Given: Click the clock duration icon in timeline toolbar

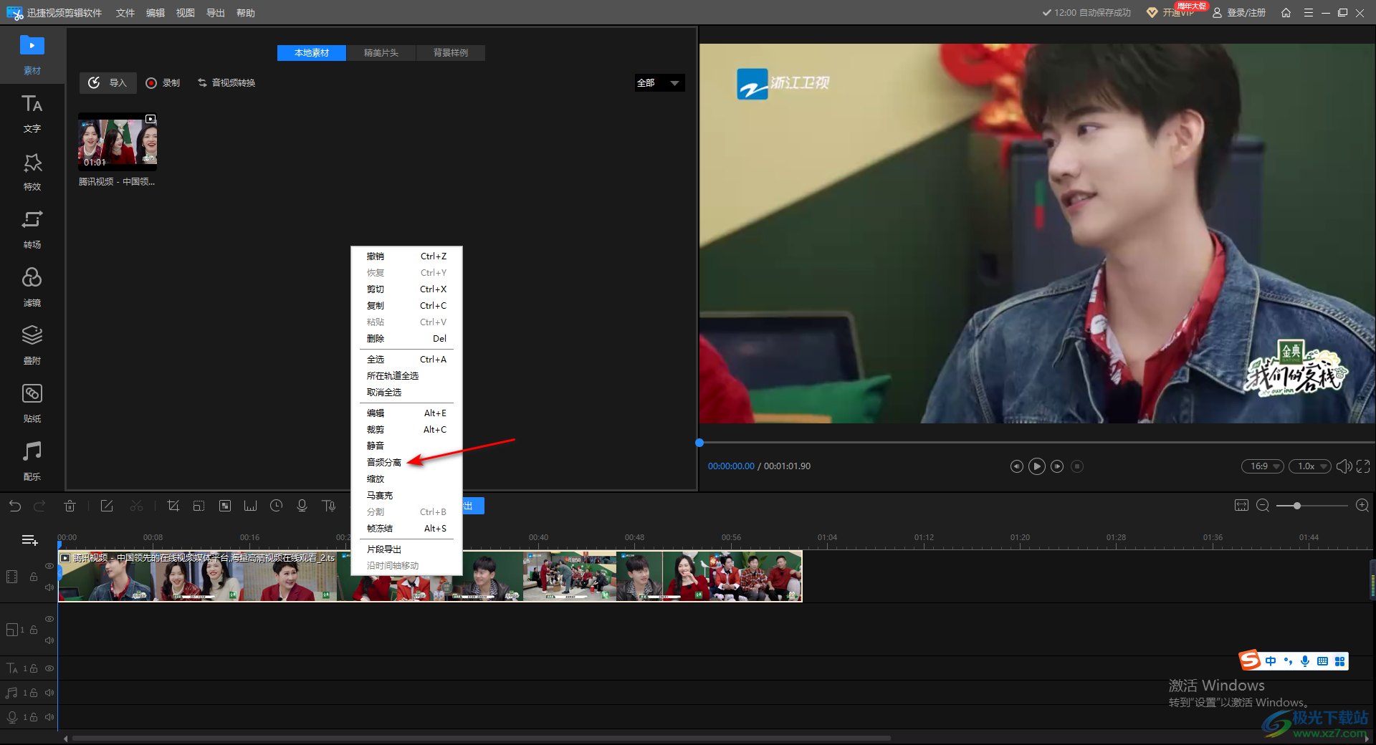Looking at the screenshot, I should tap(276, 506).
